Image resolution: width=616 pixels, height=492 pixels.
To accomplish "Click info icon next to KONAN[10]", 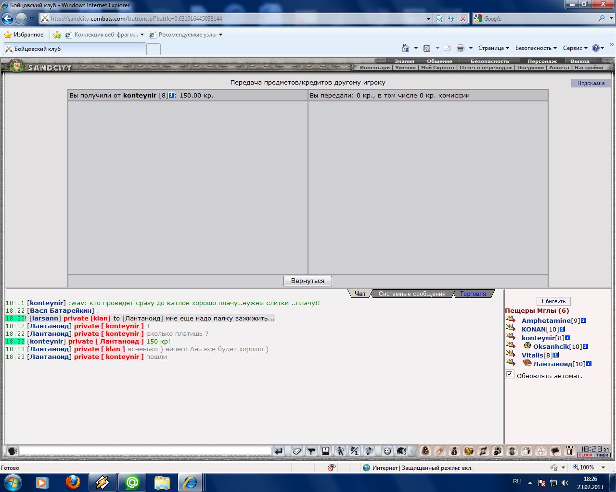I will pyautogui.click(x=562, y=329).
